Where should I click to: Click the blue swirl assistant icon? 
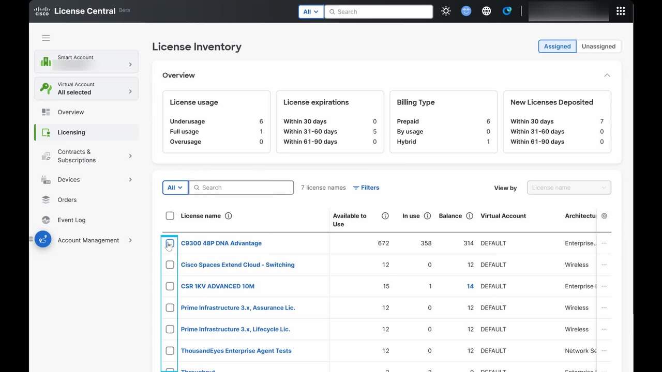[x=507, y=11]
